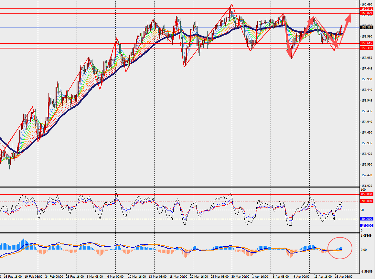Image resolution: width=375 pixels, height=279 pixels.
Task: Select the 13 Mar 08:00 time label
Action: point(157,277)
